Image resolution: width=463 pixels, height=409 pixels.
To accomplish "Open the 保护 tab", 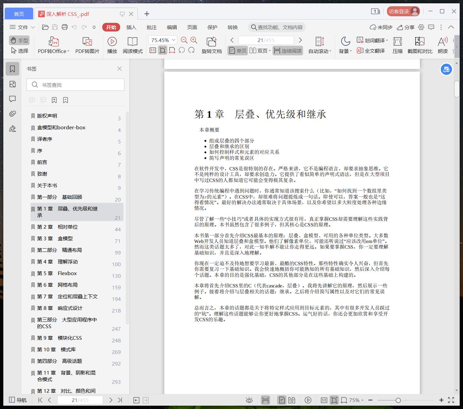I will [212, 27].
